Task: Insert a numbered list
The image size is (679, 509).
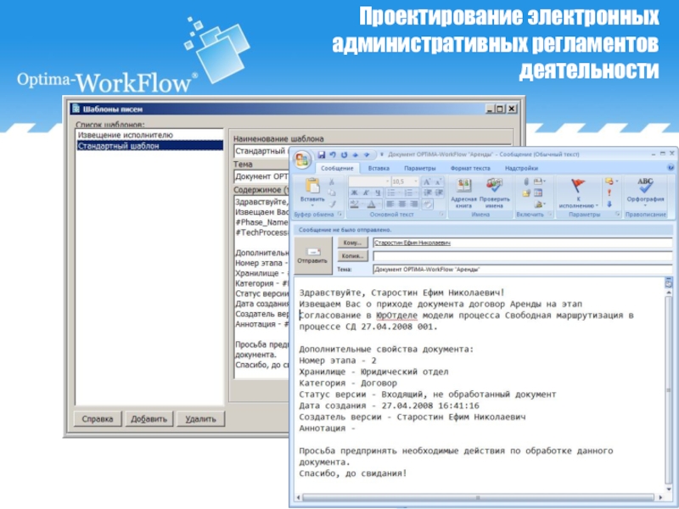Action: (409, 193)
